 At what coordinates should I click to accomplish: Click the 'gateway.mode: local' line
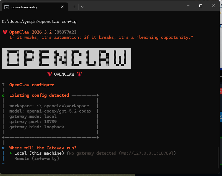[x=33, y=116]
